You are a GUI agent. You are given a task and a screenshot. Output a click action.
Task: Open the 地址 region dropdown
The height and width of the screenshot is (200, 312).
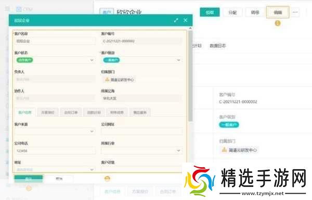[x=55, y=169]
